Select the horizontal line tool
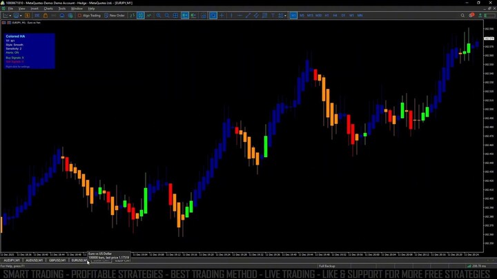 tap(240, 15)
